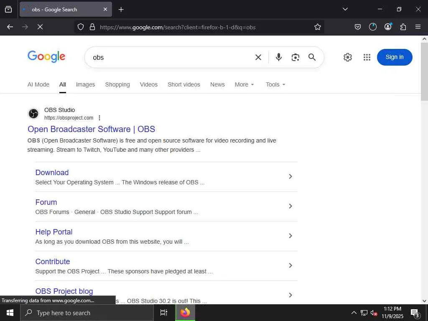
Task: Open the circular toolbar extension icon
Action: (x=372, y=27)
